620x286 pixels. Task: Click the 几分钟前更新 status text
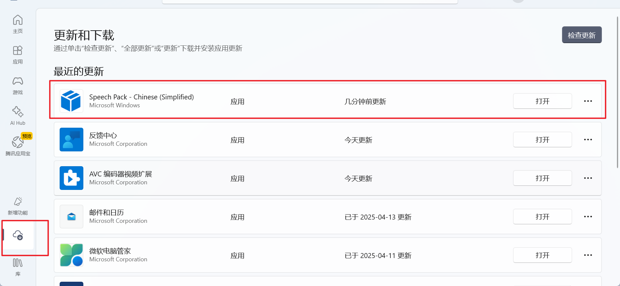(365, 101)
